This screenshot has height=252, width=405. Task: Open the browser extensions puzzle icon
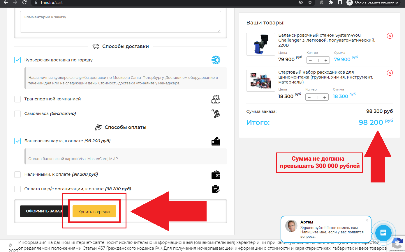[331, 3]
